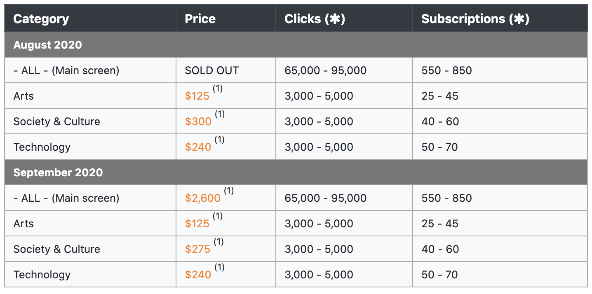The height and width of the screenshot is (294, 592).
Task: Open the $300 August Society & Culture price
Action: (x=198, y=122)
